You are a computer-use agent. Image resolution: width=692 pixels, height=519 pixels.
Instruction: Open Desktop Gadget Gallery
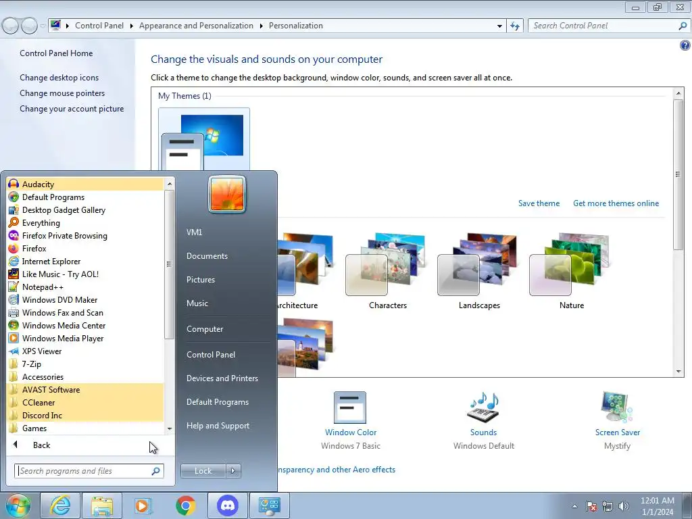pyautogui.click(x=85, y=209)
